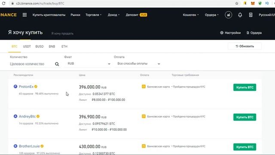Image resolution: width=275 pixels, height=155 pixels.
Task: Click the 396,900.00 RUB price
Action: (93, 117)
